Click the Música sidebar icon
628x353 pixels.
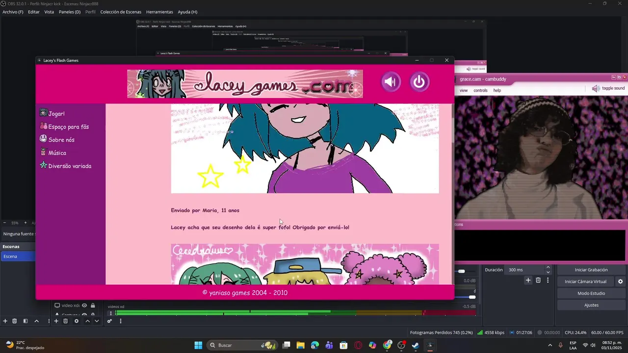(x=43, y=152)
